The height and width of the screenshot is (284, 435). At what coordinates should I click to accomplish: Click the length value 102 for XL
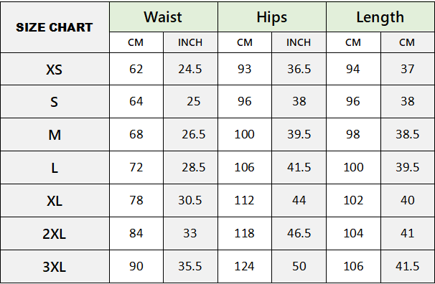[x=353, y=200]
